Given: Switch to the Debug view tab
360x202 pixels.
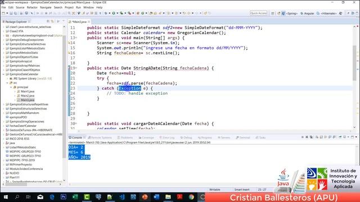Looking at the screenshot, I should click(186, 137).
